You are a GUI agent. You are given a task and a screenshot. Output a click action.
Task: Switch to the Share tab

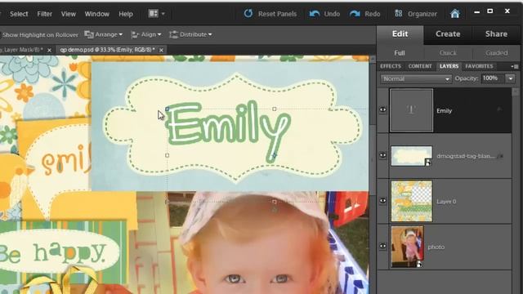coord(496,34)
